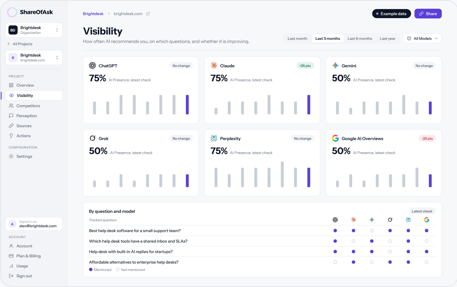Click highlighted latest bar in Claude chart
This screenshot has width=457, height=287.
coord(309,105)
